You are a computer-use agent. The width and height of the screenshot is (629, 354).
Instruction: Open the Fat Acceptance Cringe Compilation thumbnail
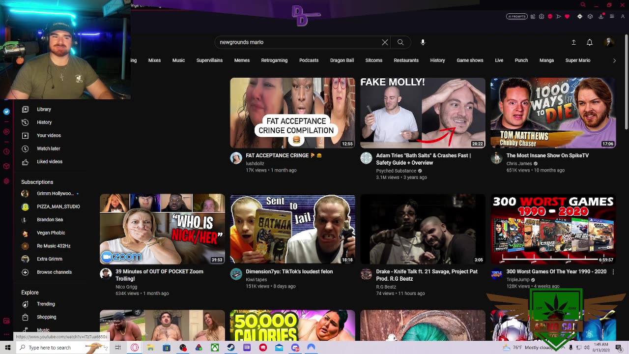point(292,113)
